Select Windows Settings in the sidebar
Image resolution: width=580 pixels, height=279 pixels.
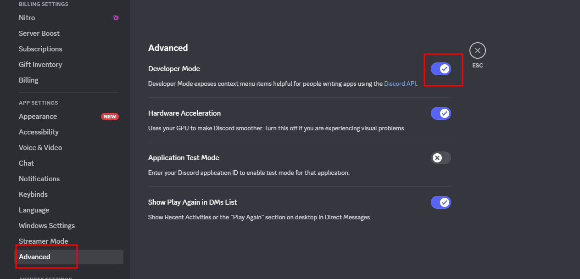pos(69,226)
